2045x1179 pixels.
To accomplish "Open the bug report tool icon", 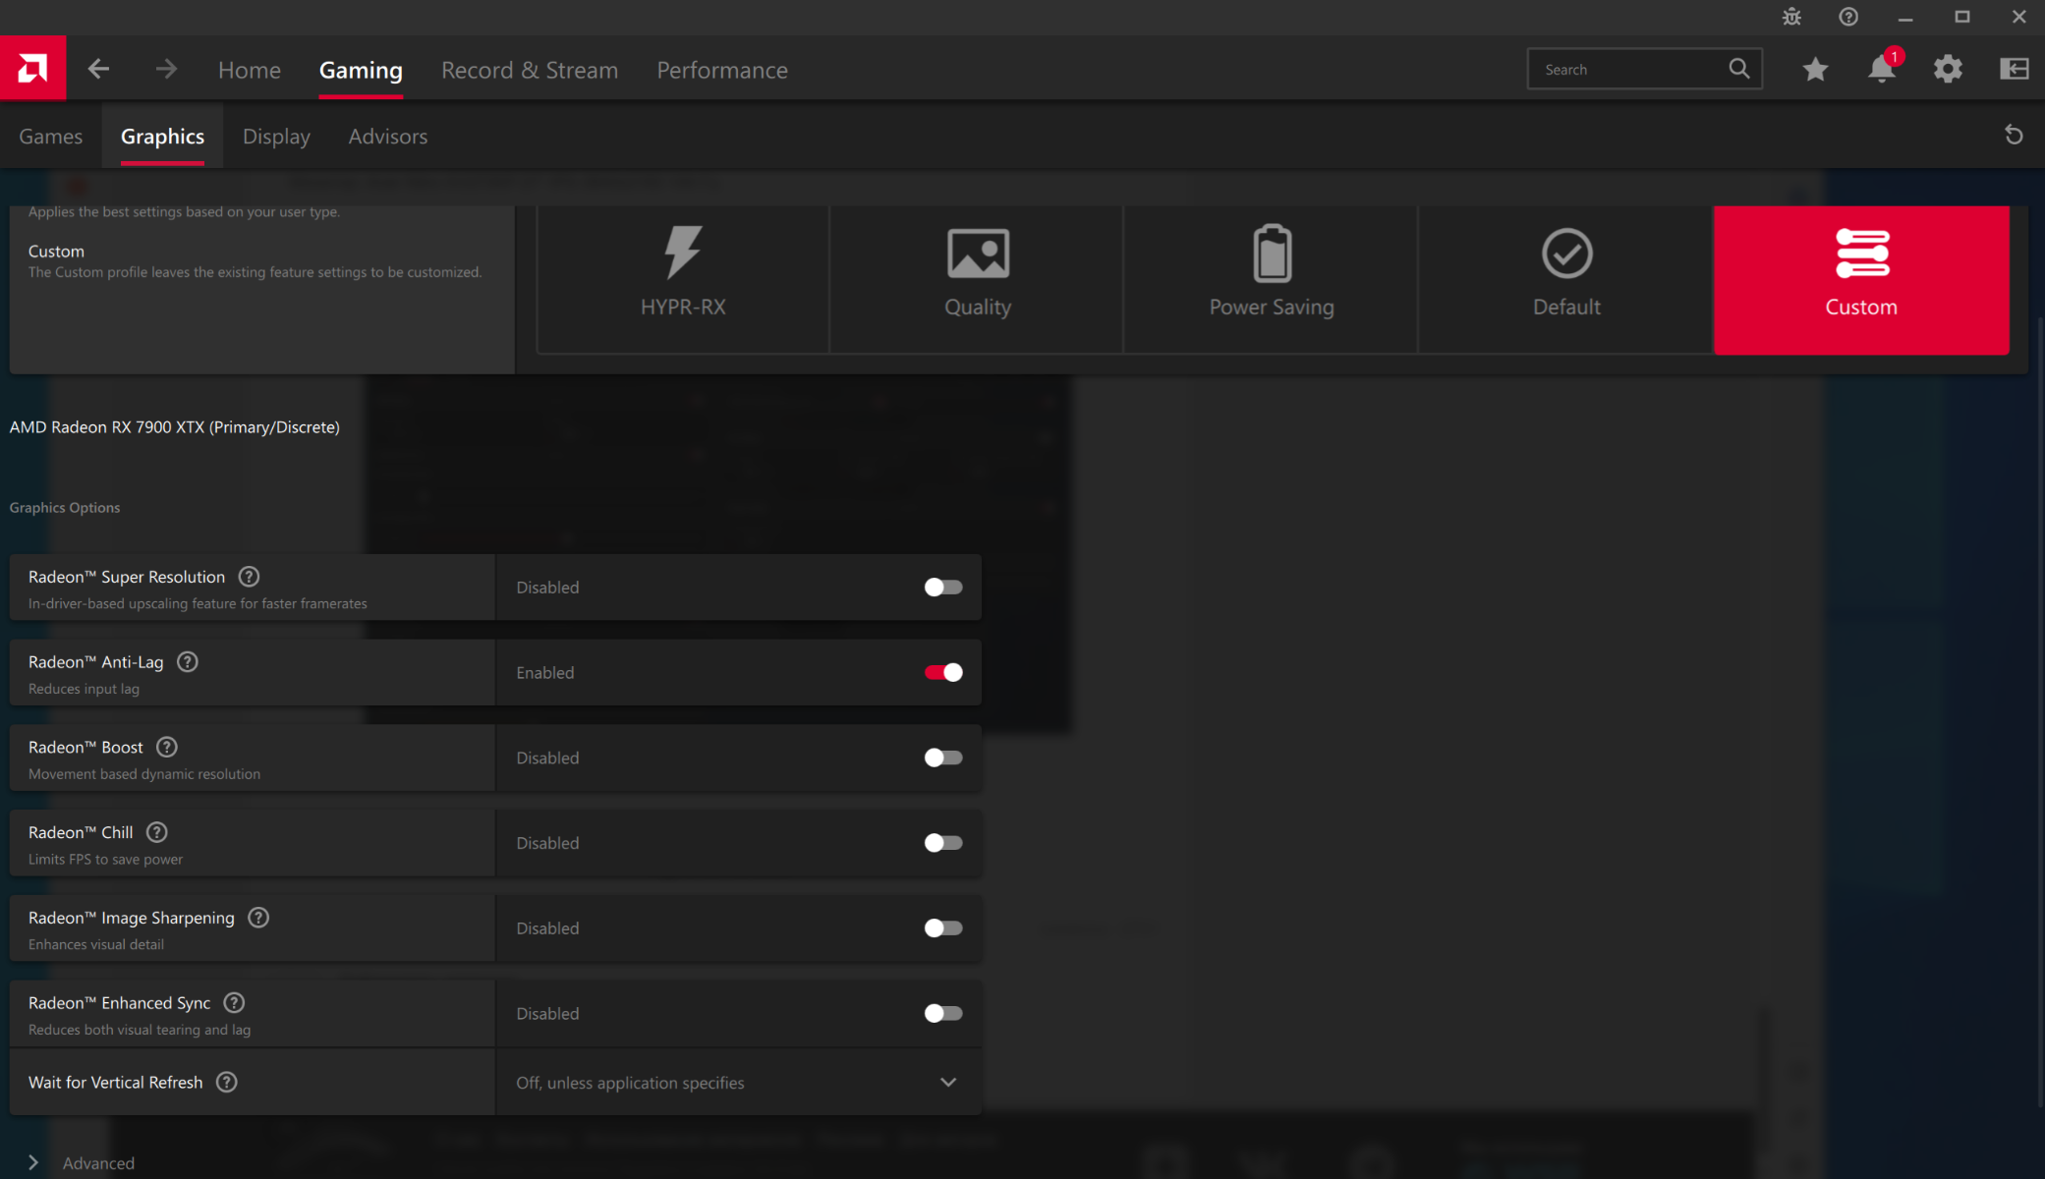I will (1791, 17).
